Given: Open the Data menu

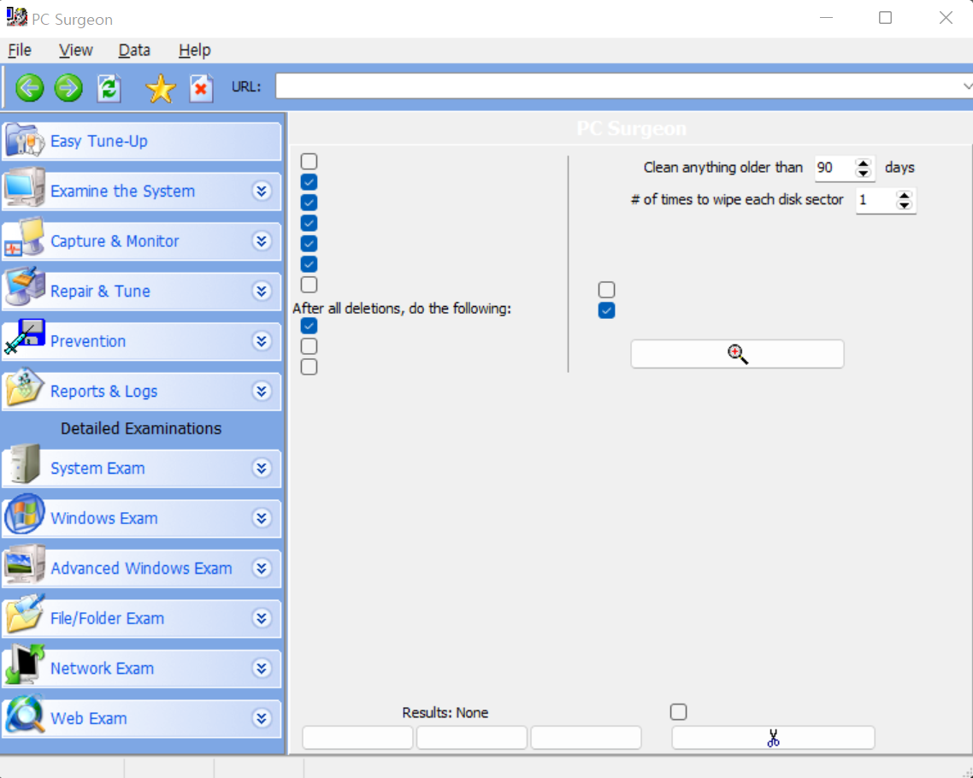Looking at the screenshot, I should coord(134,50).
